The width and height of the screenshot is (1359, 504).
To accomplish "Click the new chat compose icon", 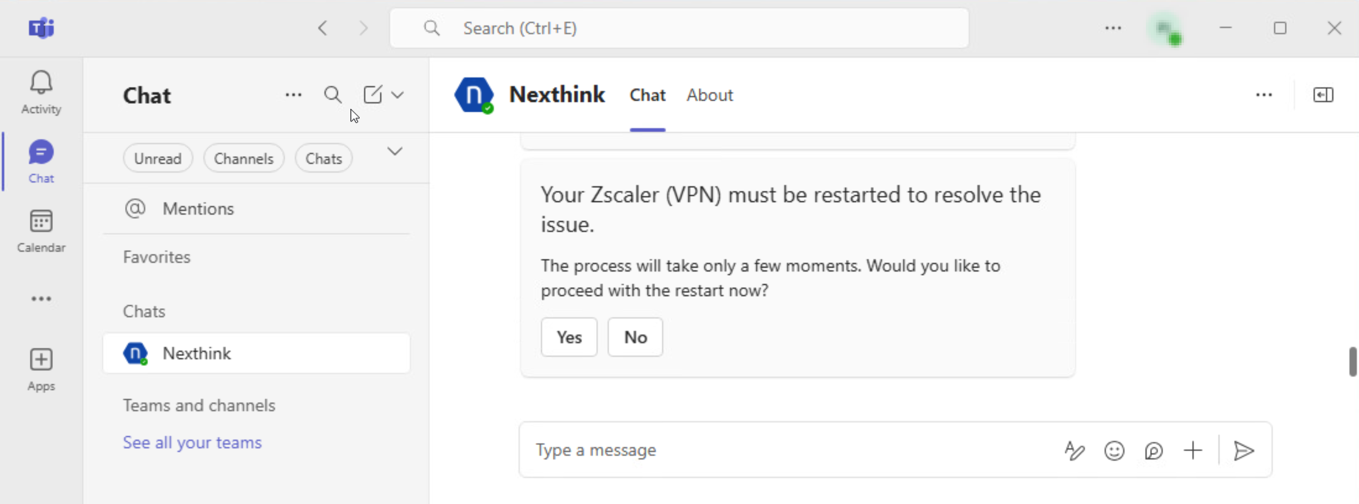I will point(372,95).
